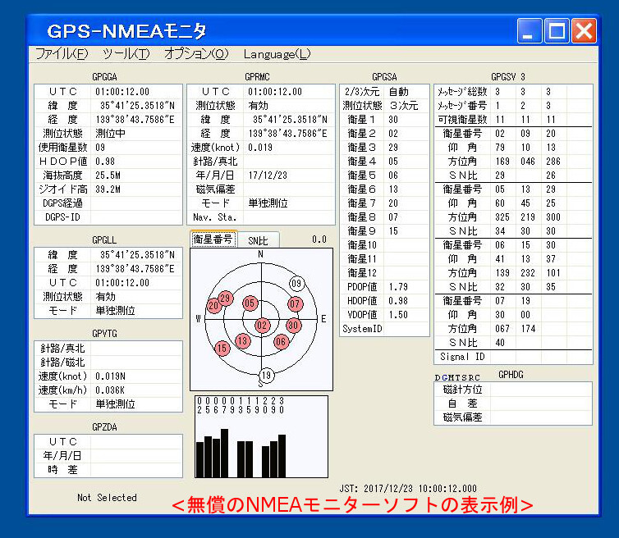The image size is (619, 538).
Task: Select satellite 19 near the south edge
Action: coord(266,376)
